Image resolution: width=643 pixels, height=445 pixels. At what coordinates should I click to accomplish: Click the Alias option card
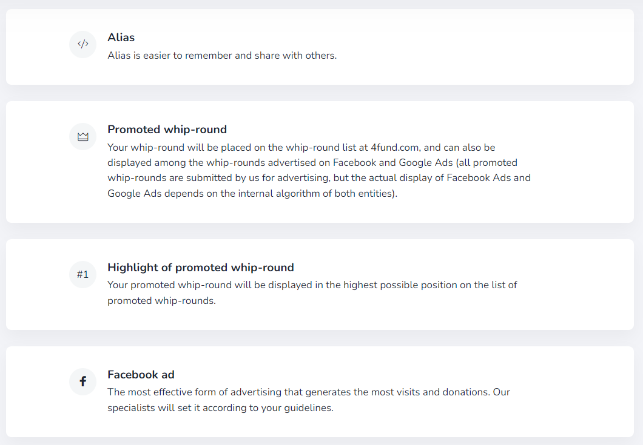coord(320,47)
